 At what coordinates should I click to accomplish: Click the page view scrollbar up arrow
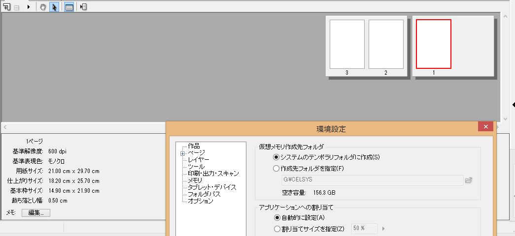[506, 16]
